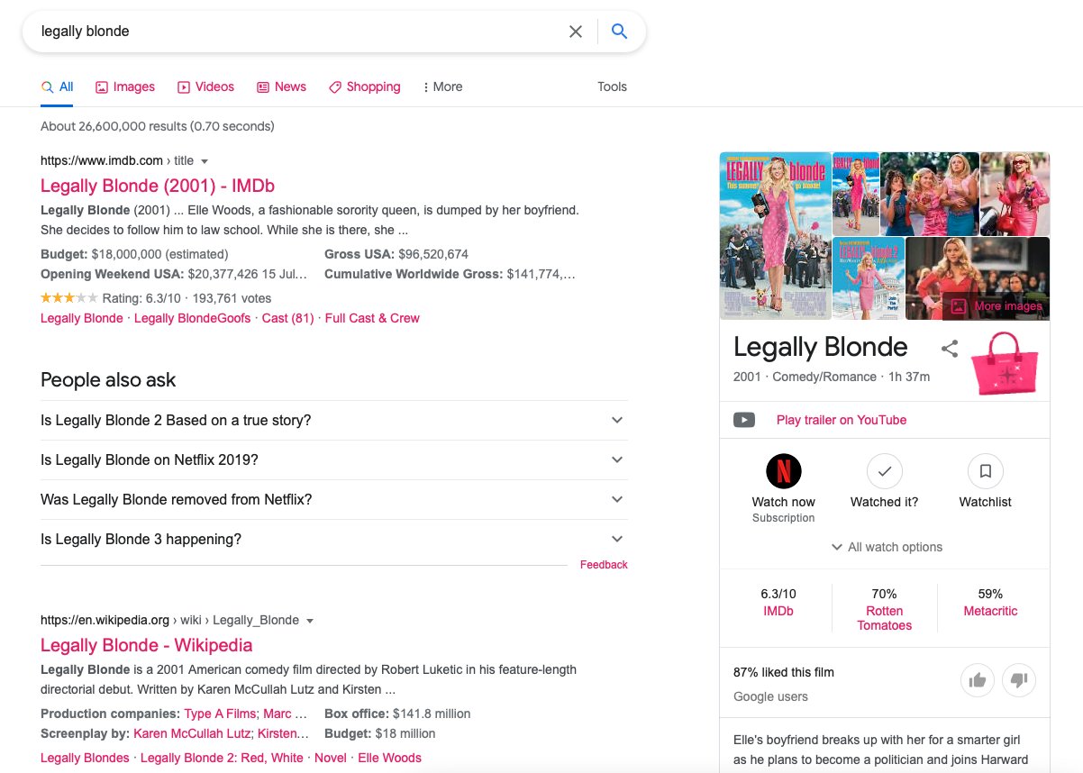Switch to the News tab

(x=281, y=87)
